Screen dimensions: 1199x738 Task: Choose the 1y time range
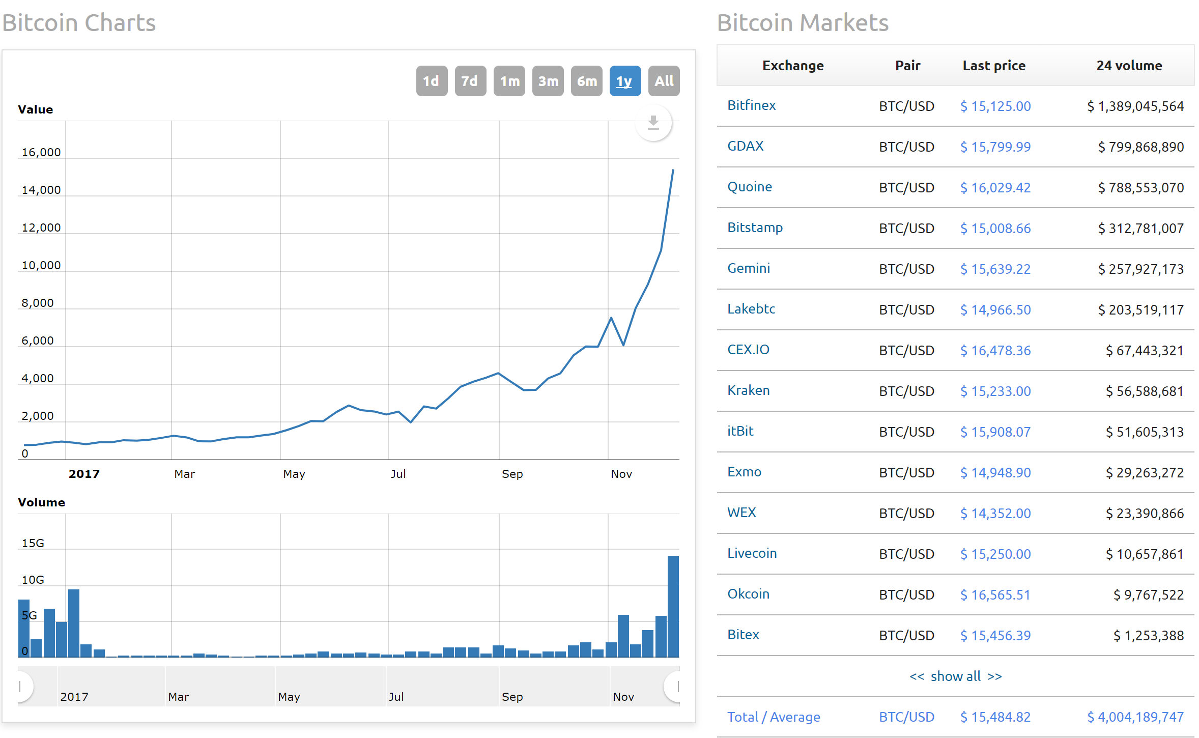(x=625, y=81)
